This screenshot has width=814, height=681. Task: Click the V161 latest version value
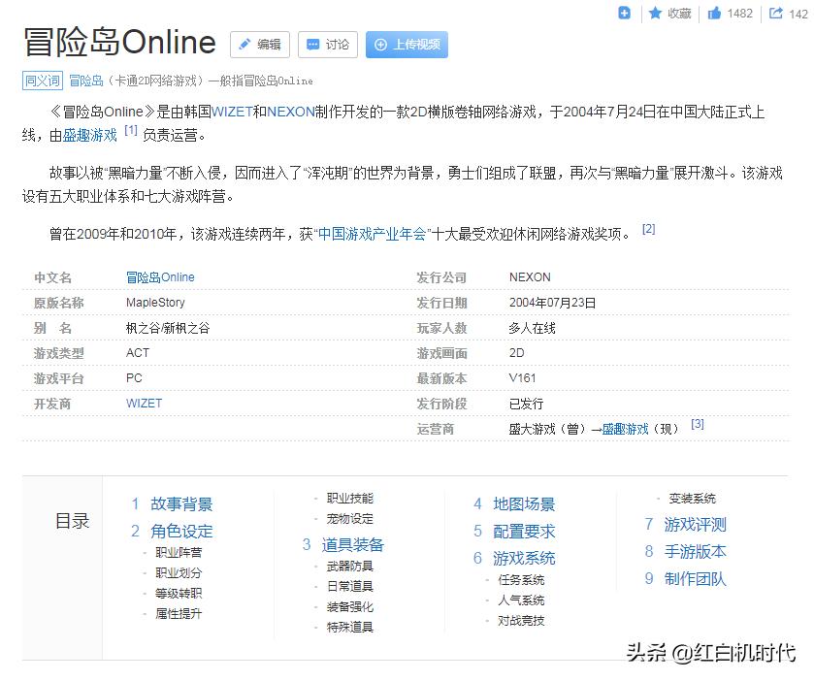tap(522, 378)
